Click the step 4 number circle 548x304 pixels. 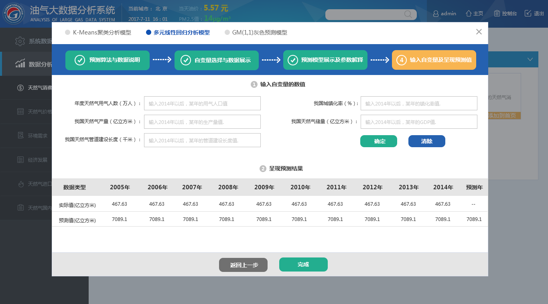point(401,60)
